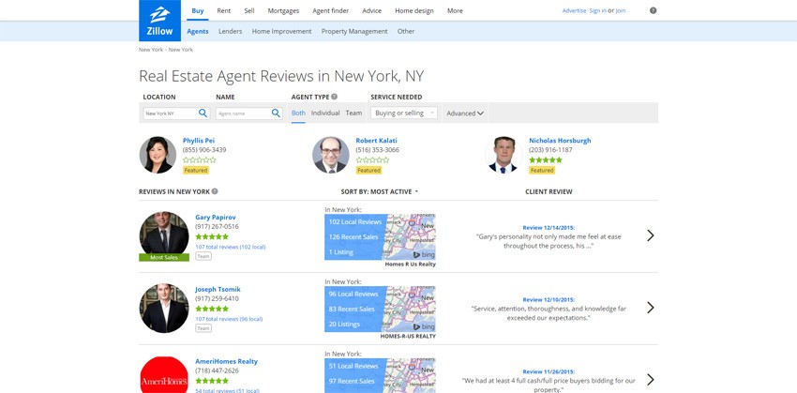This screenshot has height=393, width=797.
Task: Click Gary Papirov's five-star rating
Action: click(212, 237)
